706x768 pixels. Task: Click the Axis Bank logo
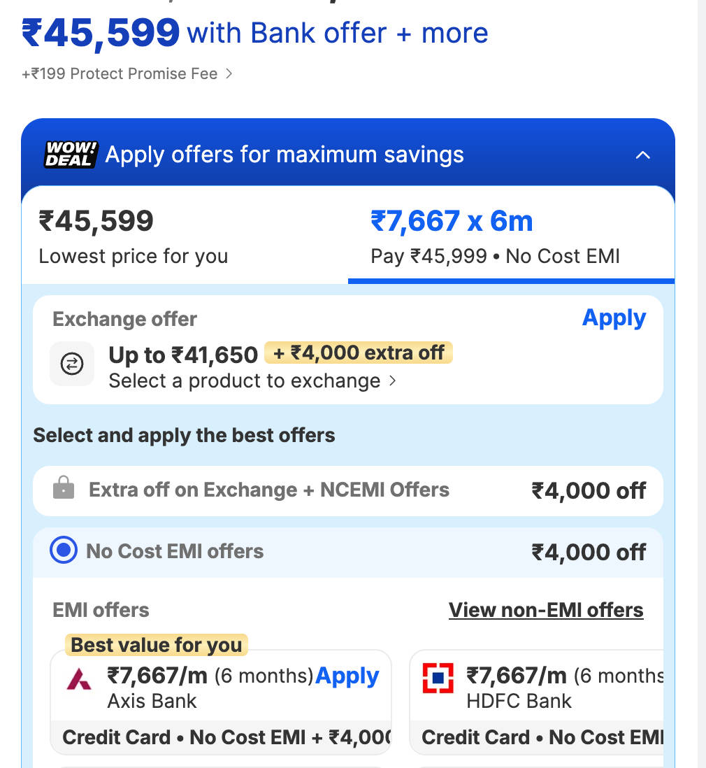tap(79, 678)
